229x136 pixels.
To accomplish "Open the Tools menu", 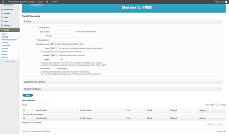I will coord(6,21).
